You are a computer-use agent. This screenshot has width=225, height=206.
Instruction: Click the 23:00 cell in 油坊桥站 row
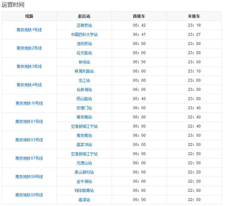(x=194, y=44)
